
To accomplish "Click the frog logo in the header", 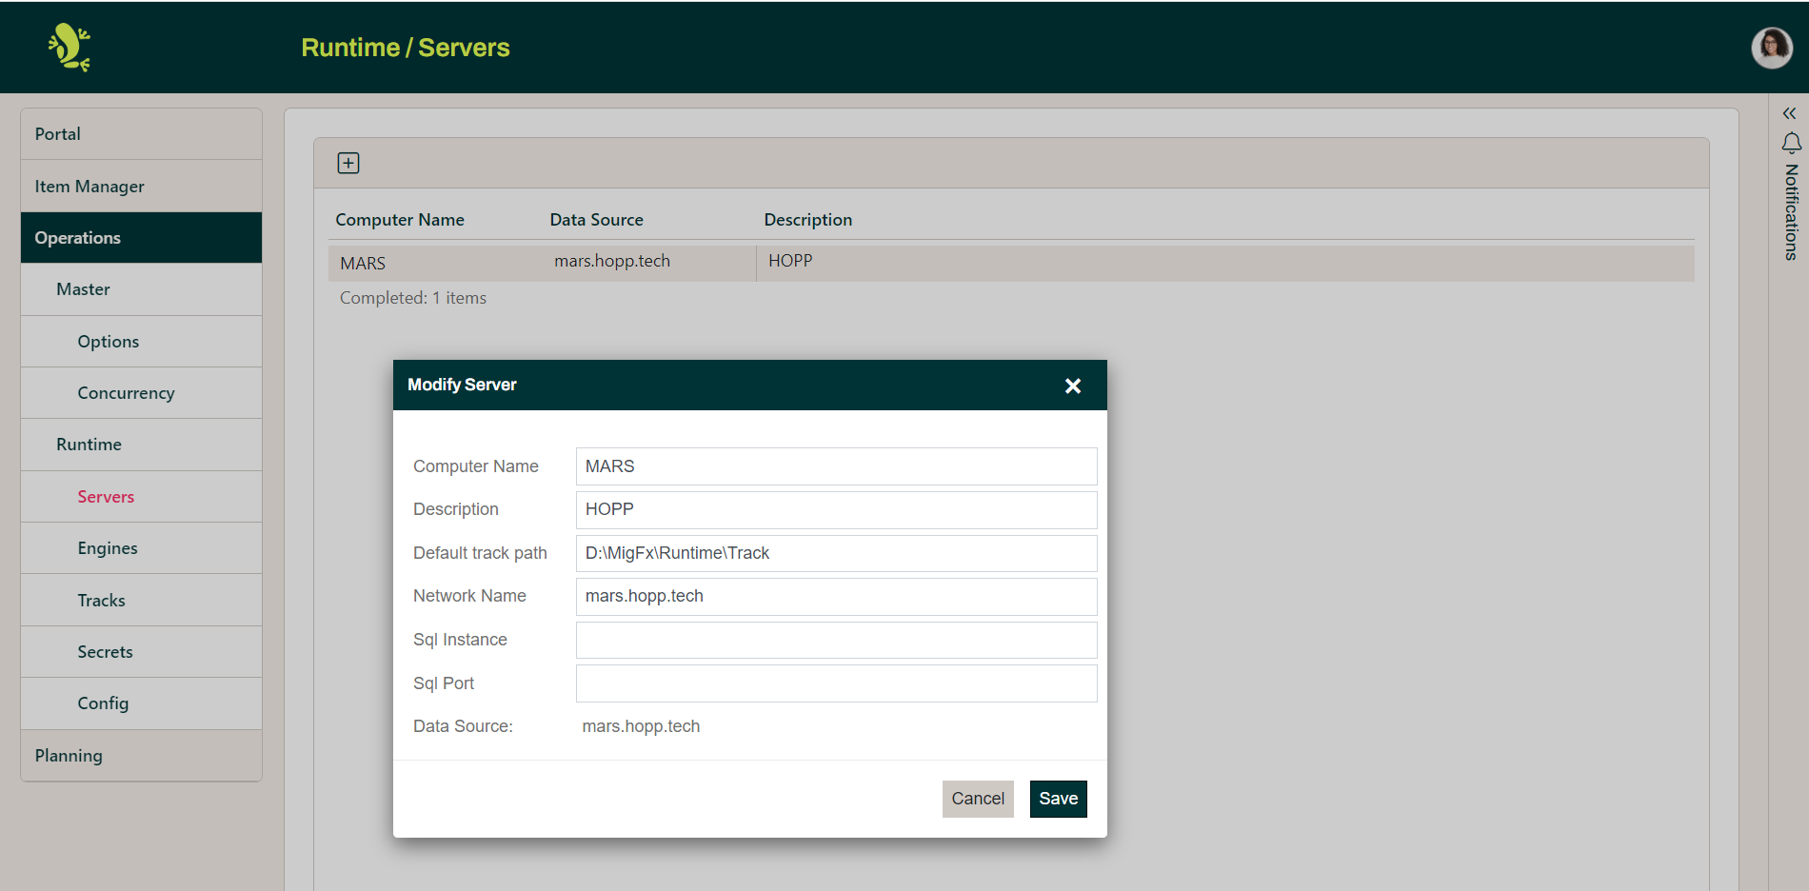I will pos(70,47).
